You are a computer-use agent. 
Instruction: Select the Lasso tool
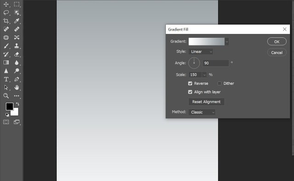pyautogui.click(x=6, y=12)
